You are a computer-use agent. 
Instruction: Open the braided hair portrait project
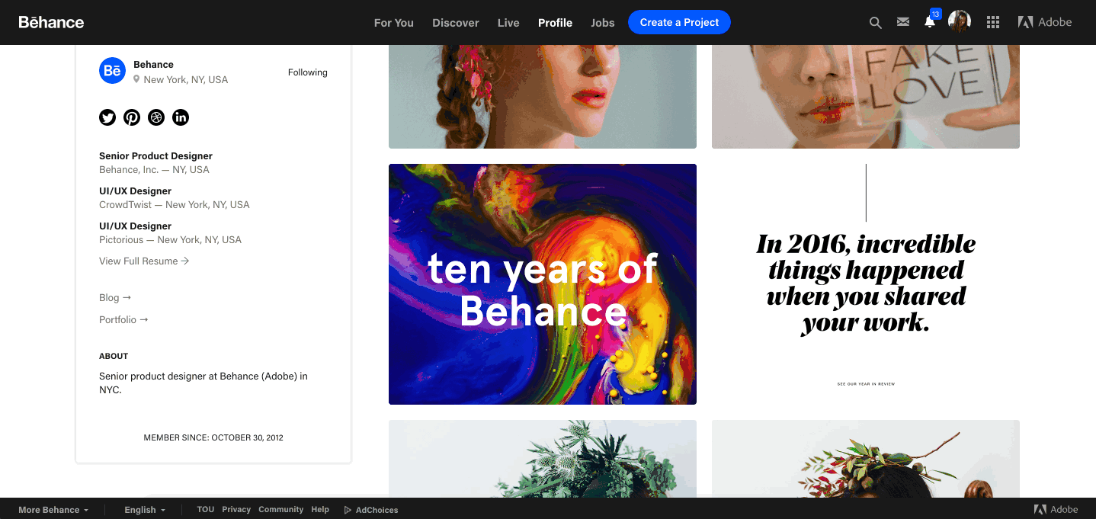[x=543, y=97]
